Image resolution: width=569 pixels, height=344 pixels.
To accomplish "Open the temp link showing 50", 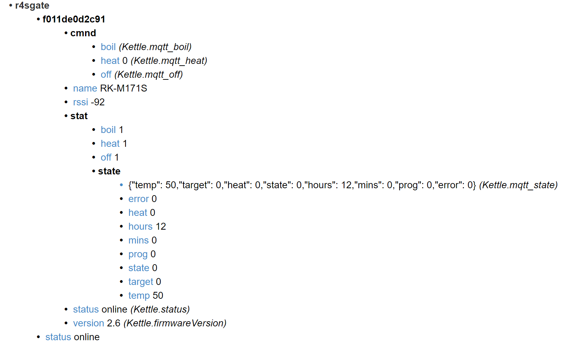I will (139, 296).
